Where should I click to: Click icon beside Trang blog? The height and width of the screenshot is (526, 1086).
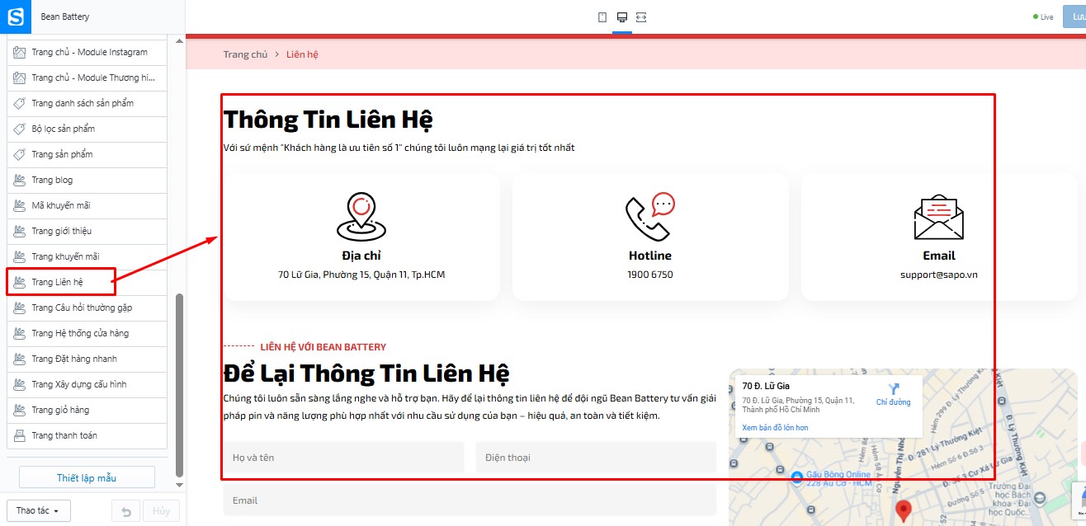pyautogui.click(x=20, y=180)
